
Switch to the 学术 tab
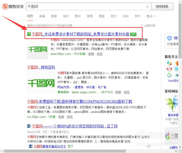pyautogui.click(x=138, y=16)
